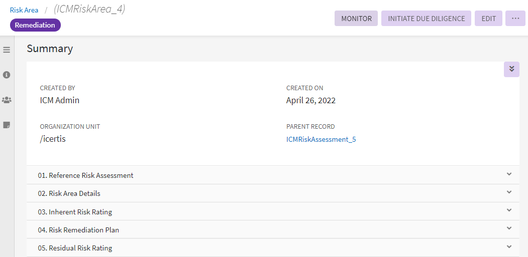The image size is (528, 257).
Task: Click the MONITOR button
Action: 356,19
